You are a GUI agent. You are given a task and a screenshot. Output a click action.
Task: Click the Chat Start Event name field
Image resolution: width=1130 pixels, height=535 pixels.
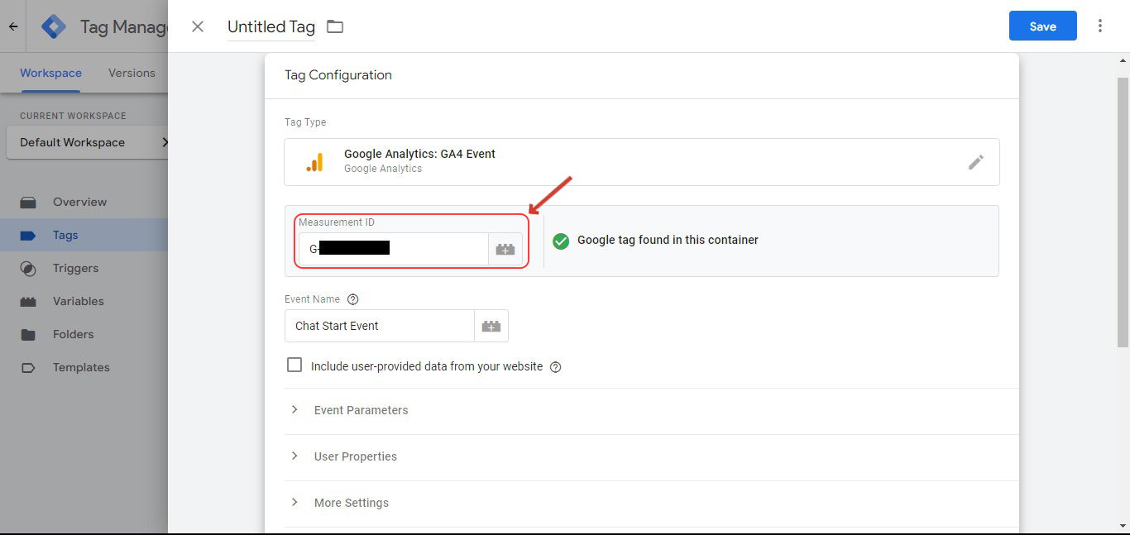(x=379, y=326)
